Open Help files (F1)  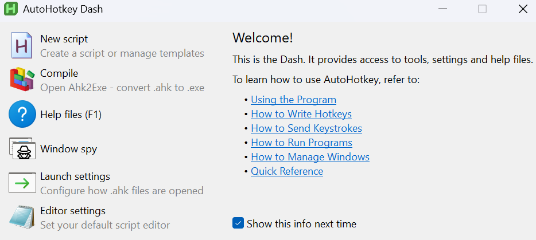pyautogui.click(x=71, y=115)
